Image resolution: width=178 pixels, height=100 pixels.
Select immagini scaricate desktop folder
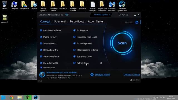coord(73,6)
